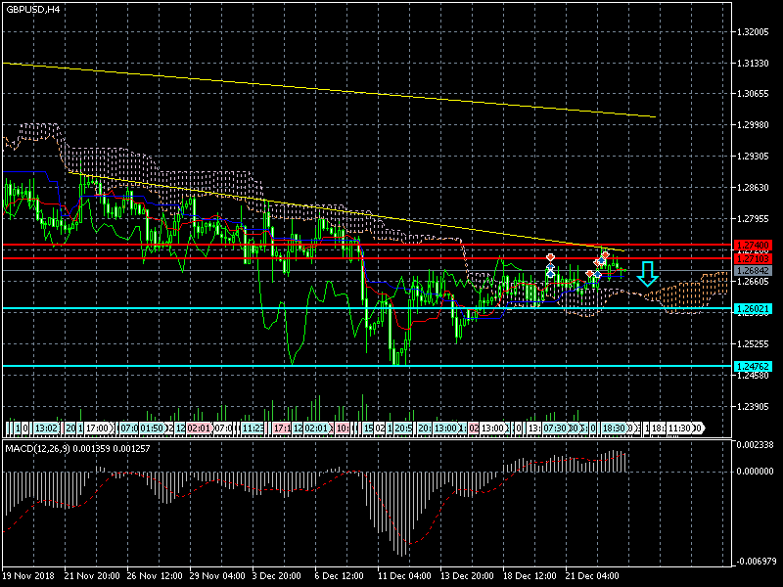Click the orange Ichimoku cloud projection
Viewport: 783px width, 587px height.
[690, 293]
